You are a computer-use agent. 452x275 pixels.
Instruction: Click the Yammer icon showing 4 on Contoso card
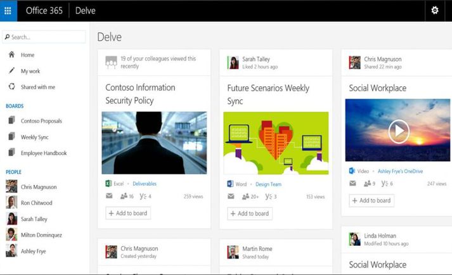point(143,196)
